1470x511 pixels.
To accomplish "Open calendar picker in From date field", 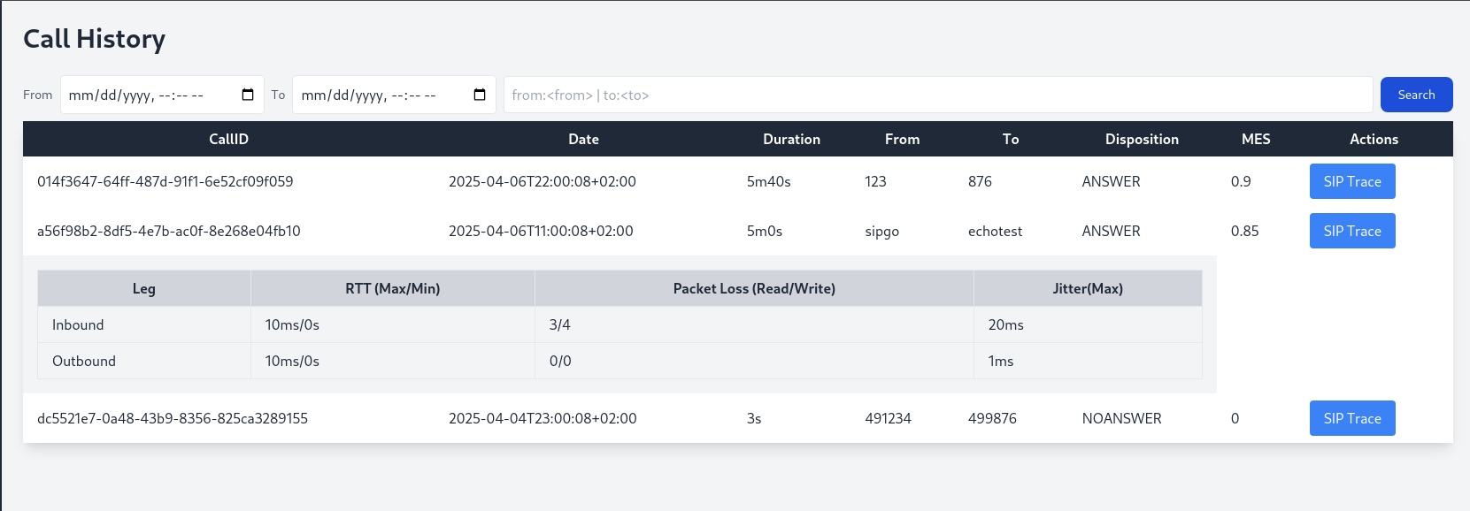I will tap(248, 95).
